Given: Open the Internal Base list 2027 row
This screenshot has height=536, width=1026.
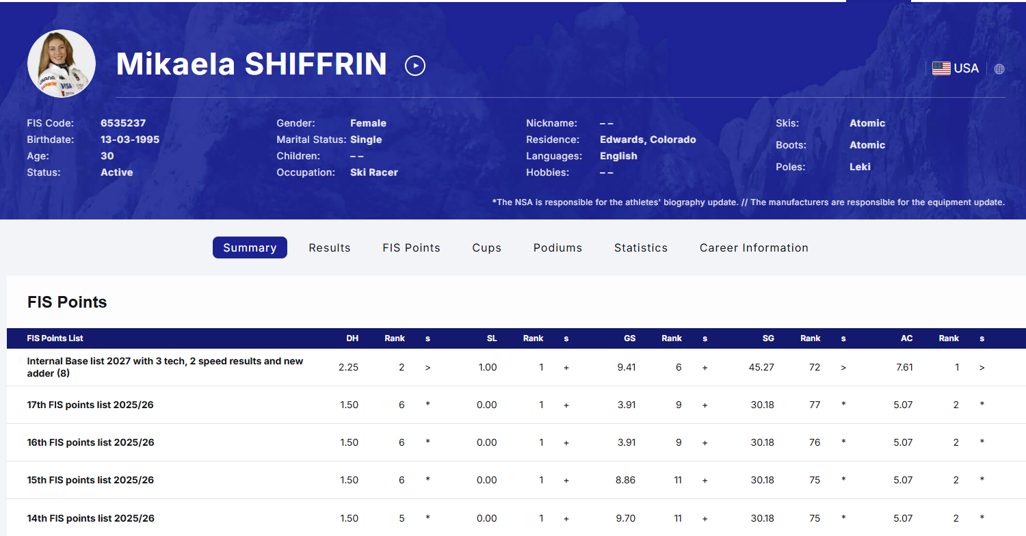Looking at the screenshot, I should [165, 367].
